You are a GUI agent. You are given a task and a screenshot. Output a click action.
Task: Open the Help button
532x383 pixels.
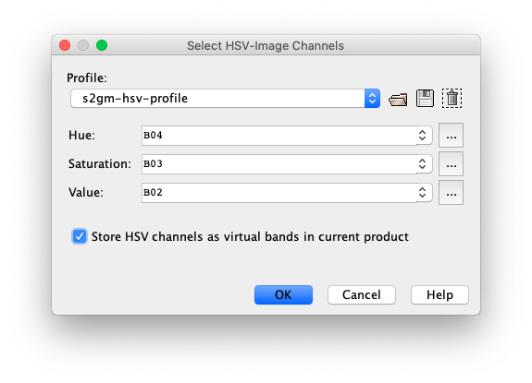[439, 295]
